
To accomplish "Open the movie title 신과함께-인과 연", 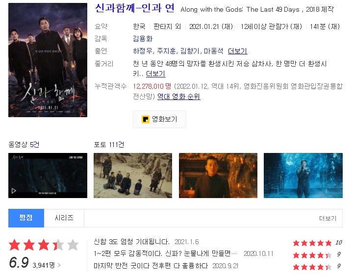I will tap(135, 8).
